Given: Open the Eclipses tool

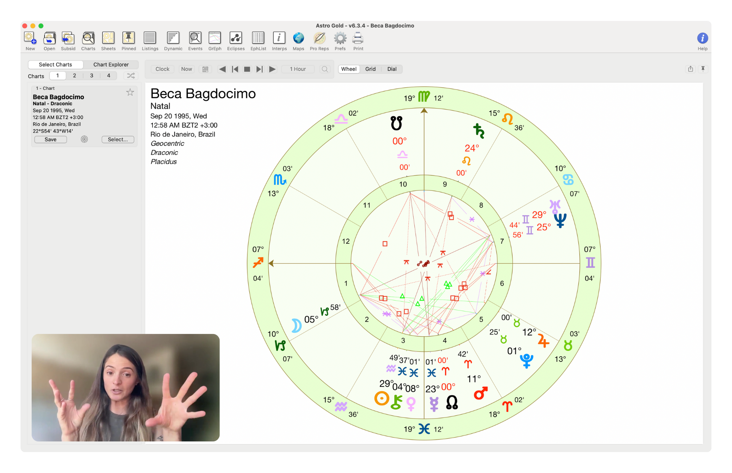Looking at the screenshot, I should coord(236,41).
